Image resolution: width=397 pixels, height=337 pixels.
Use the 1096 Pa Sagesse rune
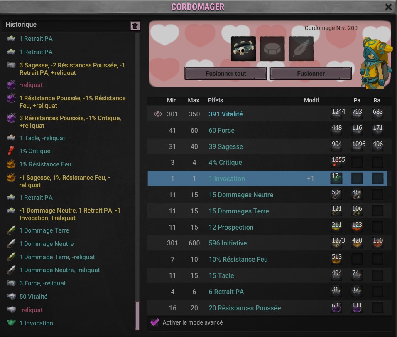pos(357,146)
